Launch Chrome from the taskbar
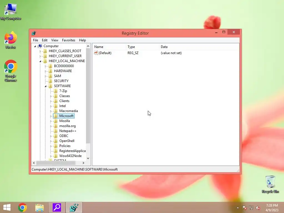284x213 pixels. tap(22, 207)
